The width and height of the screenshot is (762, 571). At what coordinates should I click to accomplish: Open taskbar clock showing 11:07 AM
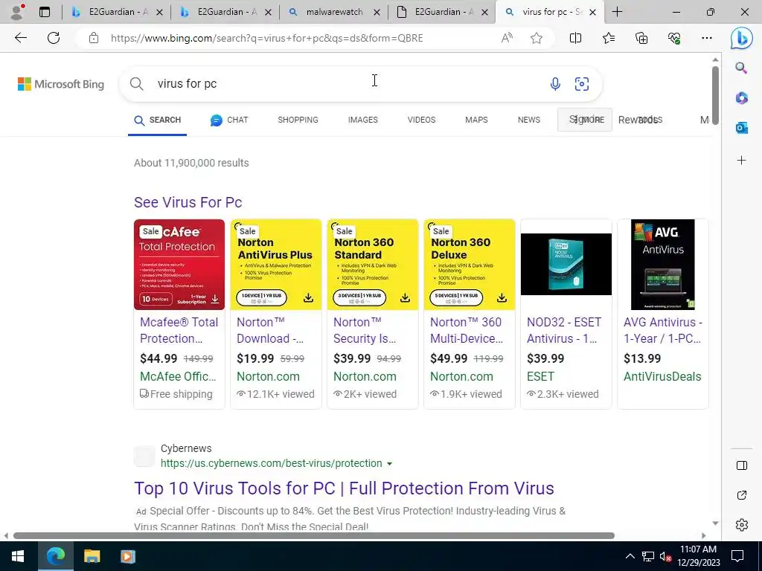698,556
